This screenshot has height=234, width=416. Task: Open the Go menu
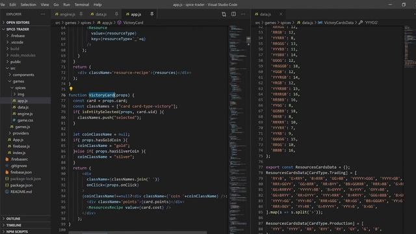tap(56, 5)
